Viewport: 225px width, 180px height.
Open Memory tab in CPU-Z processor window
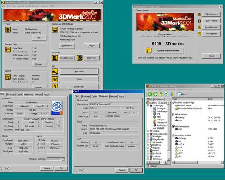pos(38,95)
